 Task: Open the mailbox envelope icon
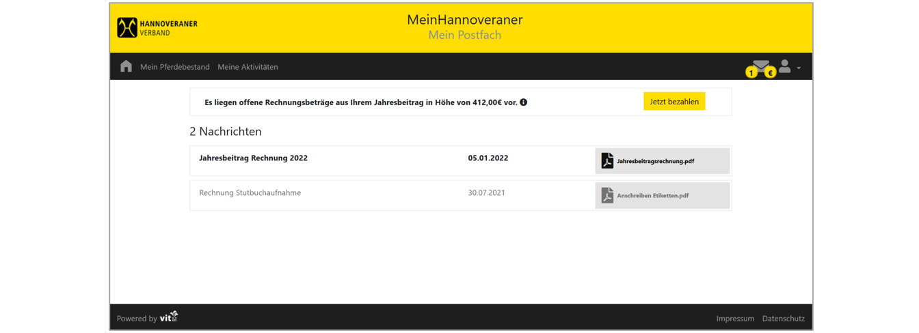761,65
